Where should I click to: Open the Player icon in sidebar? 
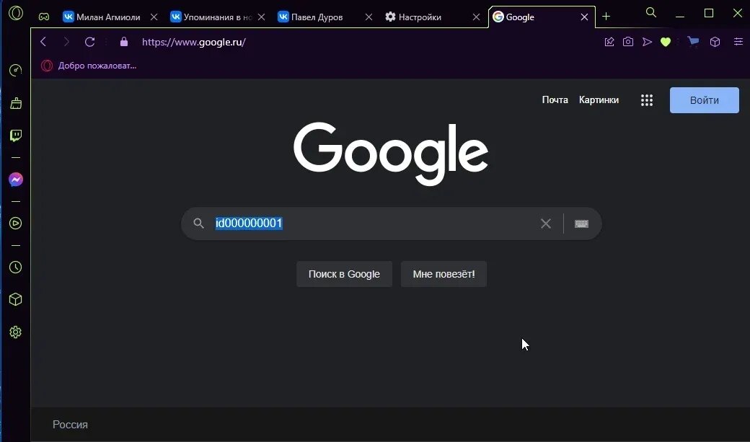pos(16,223)
